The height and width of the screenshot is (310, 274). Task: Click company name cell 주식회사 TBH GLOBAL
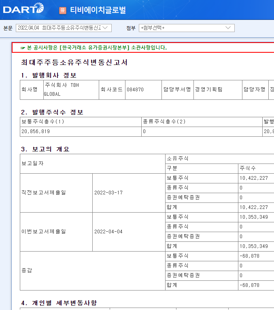(x=71, y=90)
